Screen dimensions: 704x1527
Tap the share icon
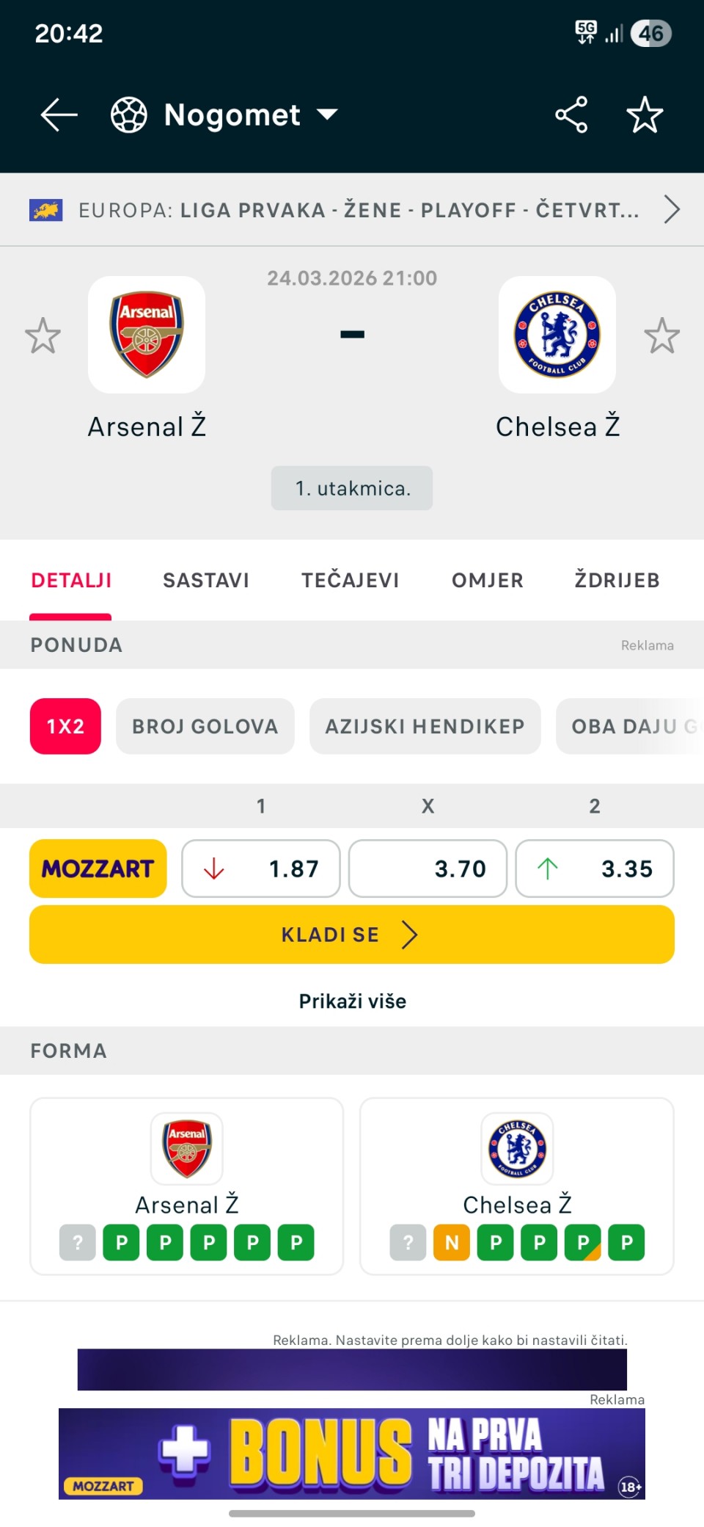point(571,115)
